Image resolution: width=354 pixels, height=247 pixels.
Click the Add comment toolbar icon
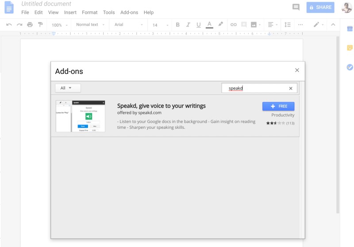(244, 24)
